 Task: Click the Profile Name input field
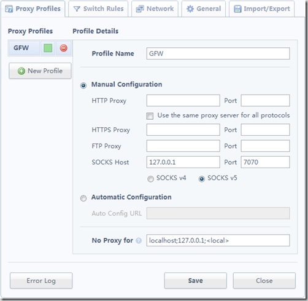(218, 53)
